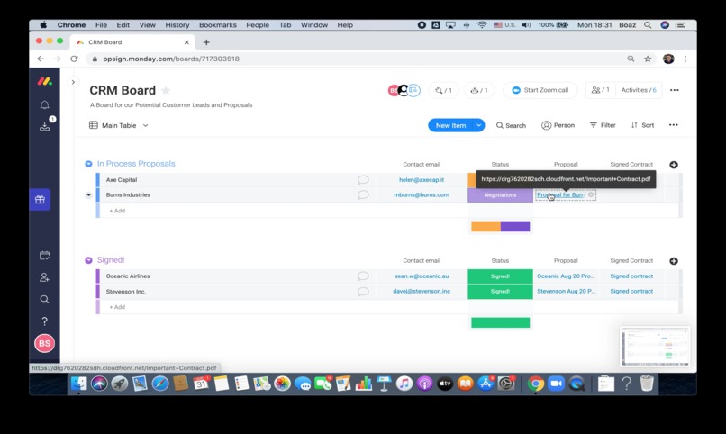This screenshot has height=434, width=726.
Task: Open the History menu
Action: 177,25
